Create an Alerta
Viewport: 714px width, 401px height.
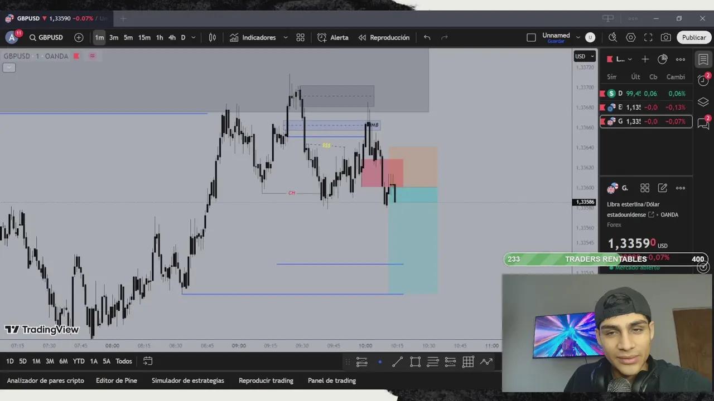[333, 37]
